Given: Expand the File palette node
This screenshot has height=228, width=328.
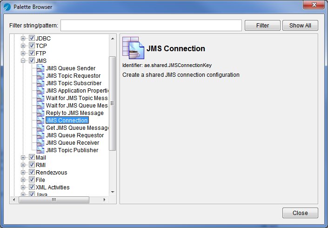Looking at the screenshot, I should click(23, 180).
